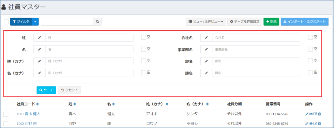Click pencil icon beside 姓（カナ） field
The height and width of the screenshot is (128, 334).
[x=39, y=61]
